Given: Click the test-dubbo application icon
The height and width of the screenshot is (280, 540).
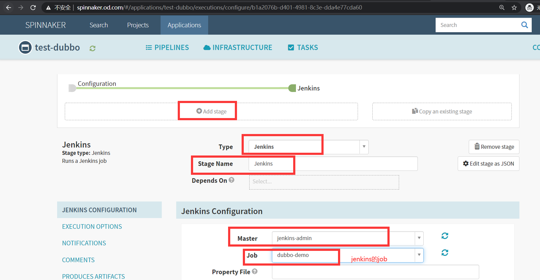Looking at the screenshot, I should [25, 48].
